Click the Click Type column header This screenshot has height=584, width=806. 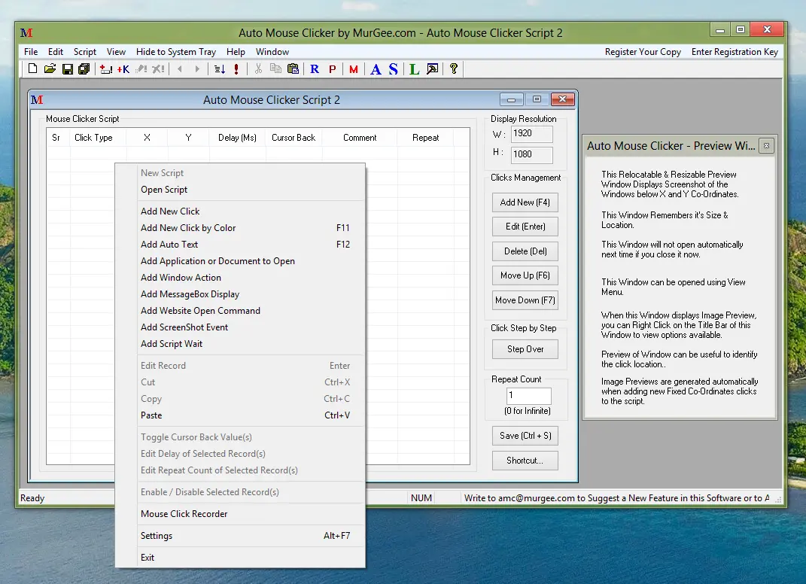(98, 138)
